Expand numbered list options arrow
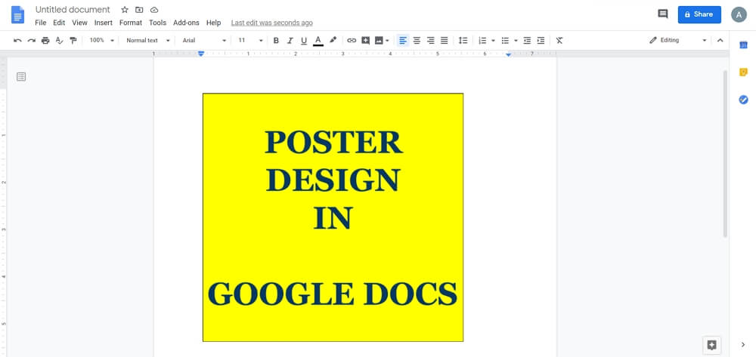Image resolution: width=756 pixels, height=357 pixels. tap(493, 41)
